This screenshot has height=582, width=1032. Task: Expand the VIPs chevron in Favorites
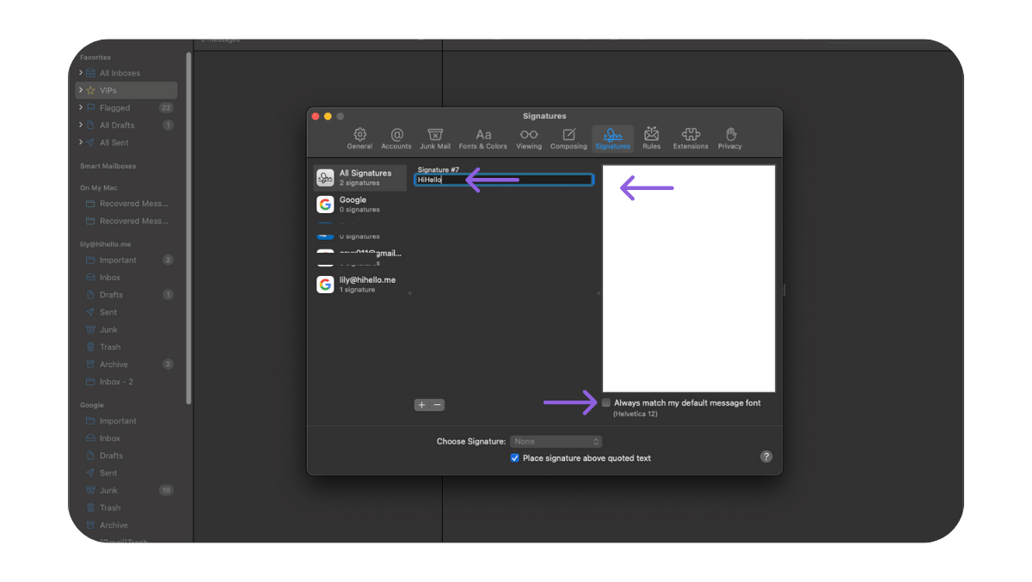tap(81, 90)
